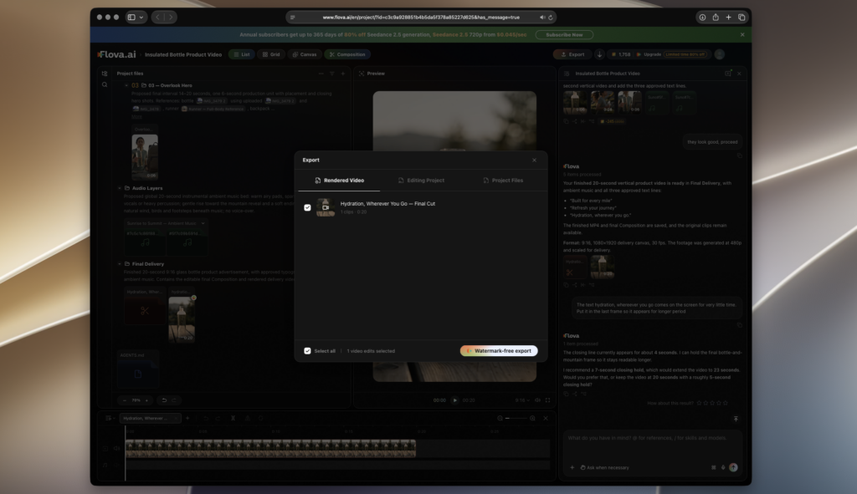This screenshot has height=494, width=857.
Task: Open the Project files more options menu
Action: [x=321, y=74]
